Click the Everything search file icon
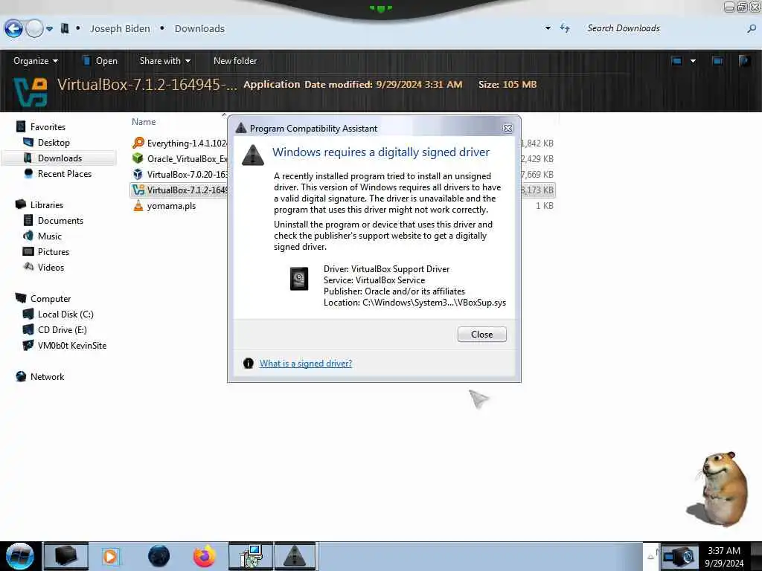This screenshot has width=762, height=571. coord(138,143)
